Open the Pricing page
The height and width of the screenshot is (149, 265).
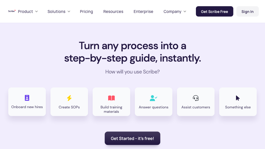coord(86,11)
